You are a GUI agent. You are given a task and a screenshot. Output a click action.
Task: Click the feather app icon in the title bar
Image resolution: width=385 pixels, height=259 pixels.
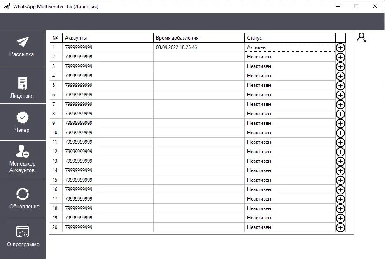point(7,7)
